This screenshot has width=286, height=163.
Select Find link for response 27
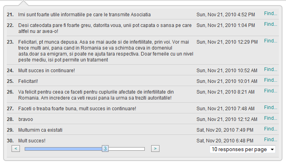(270, 107)
